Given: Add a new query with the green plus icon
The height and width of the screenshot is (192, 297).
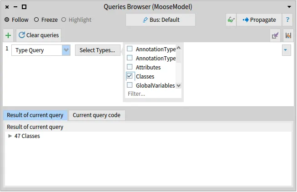Looking at the screenshot, I should pyautogui.click(x=8, y=35).
